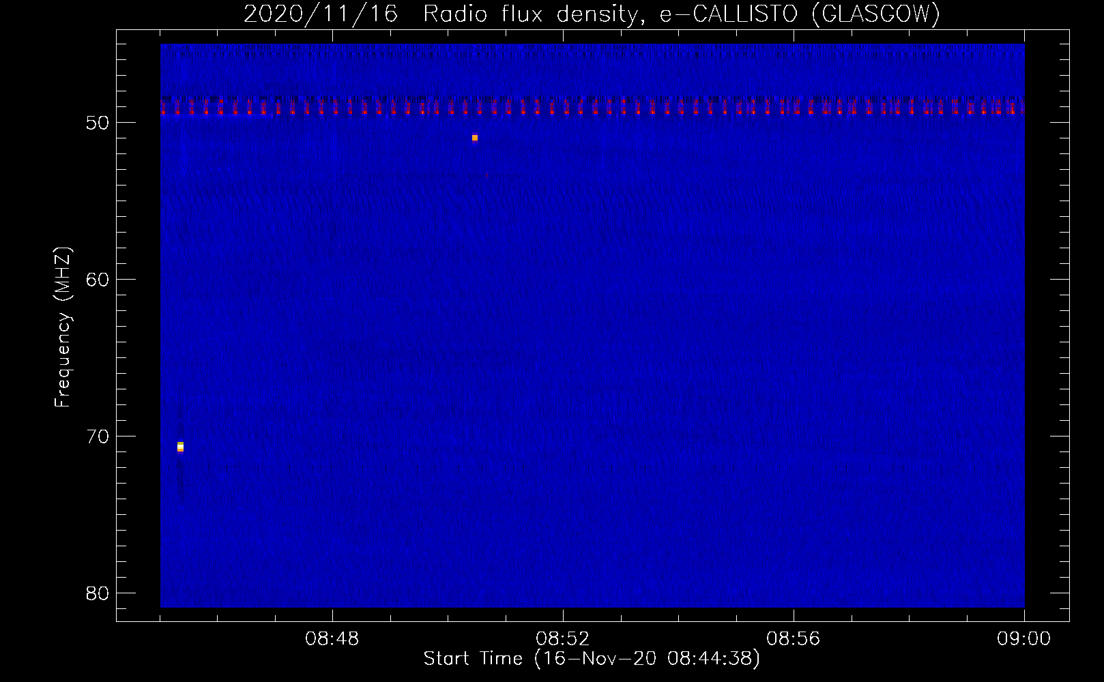
Task: Click the Start Time text in x-axis title
Action: 473,659
